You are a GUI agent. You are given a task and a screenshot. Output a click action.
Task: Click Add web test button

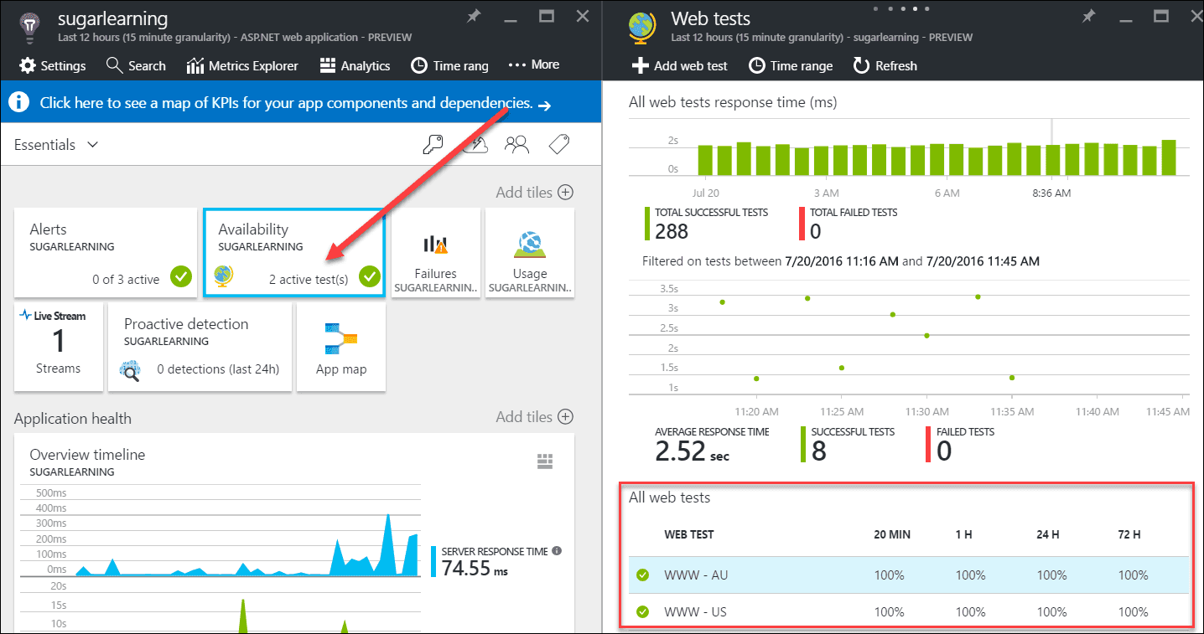[680, 65]
